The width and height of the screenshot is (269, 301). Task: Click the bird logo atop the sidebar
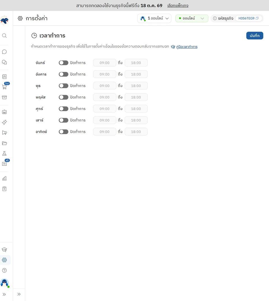[x=4, y=20]
